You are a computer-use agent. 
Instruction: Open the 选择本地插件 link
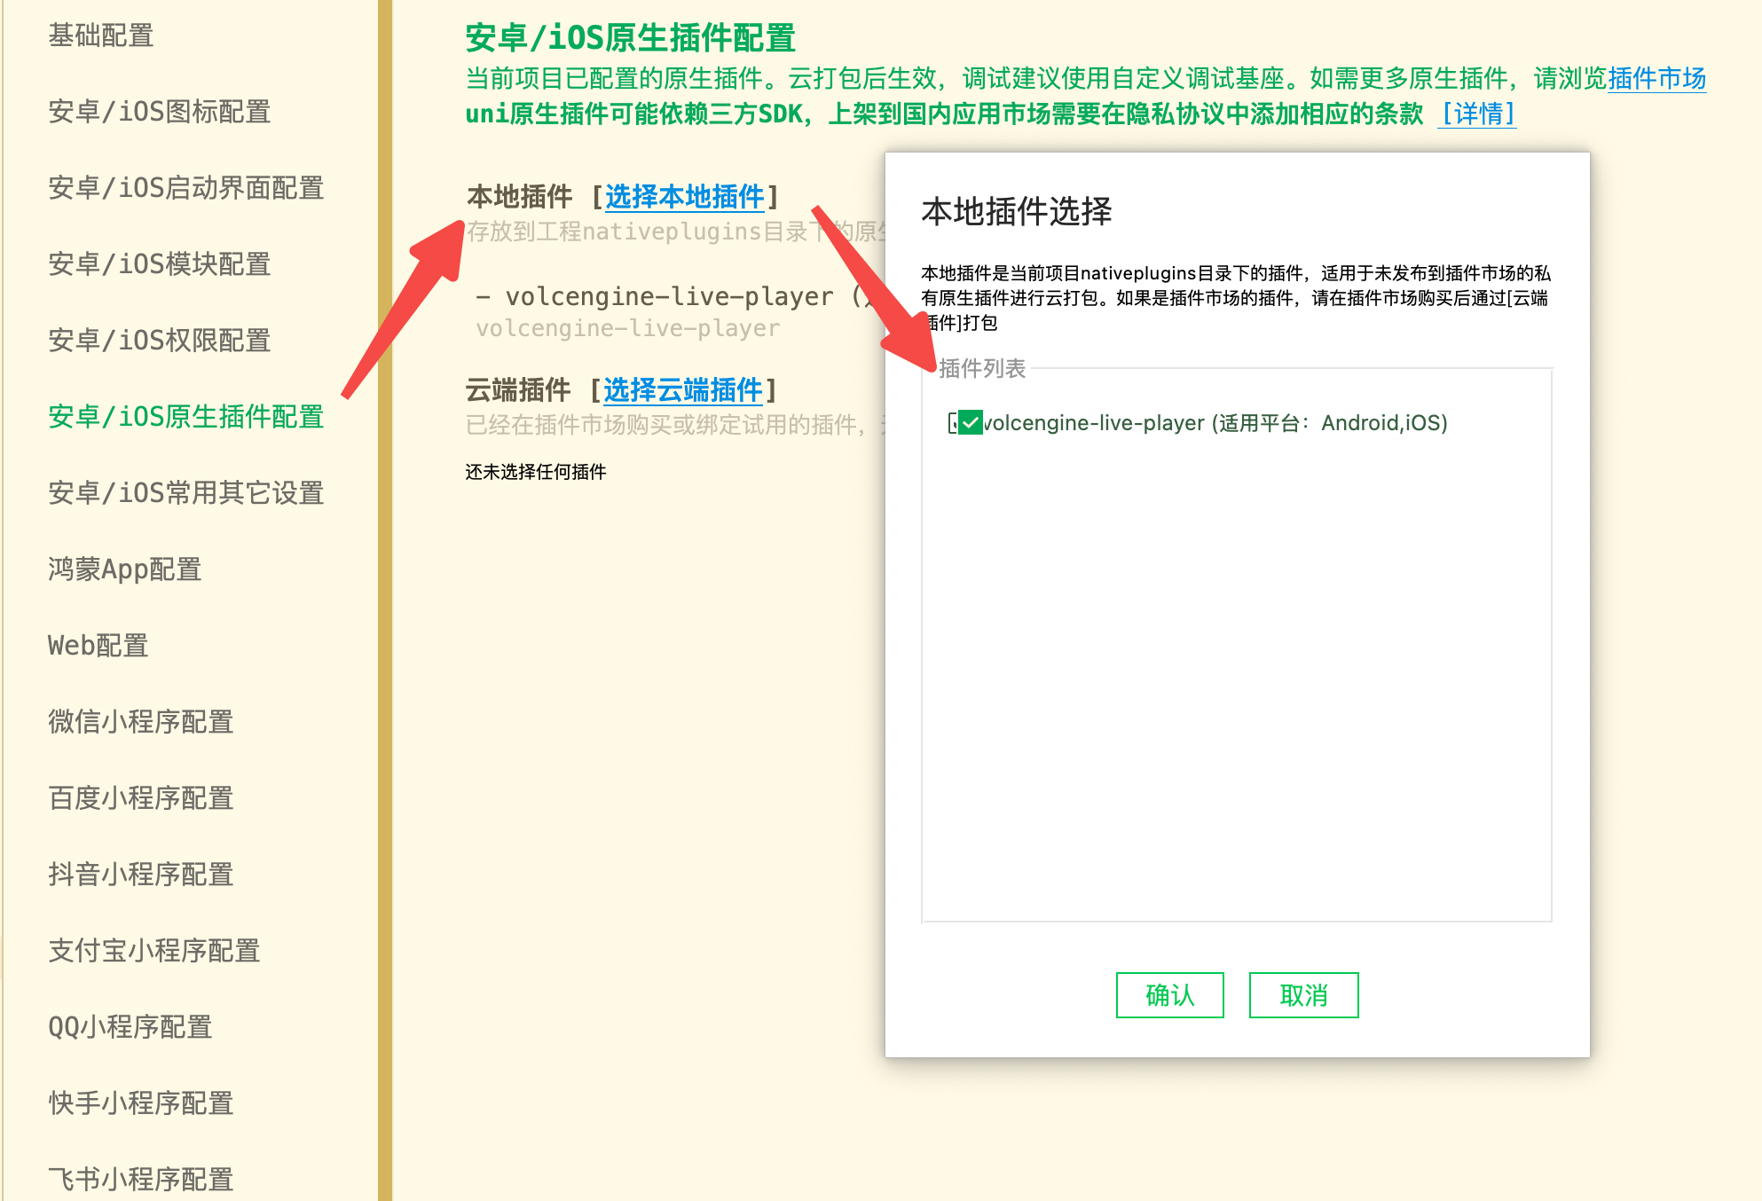tap(684, 197)
